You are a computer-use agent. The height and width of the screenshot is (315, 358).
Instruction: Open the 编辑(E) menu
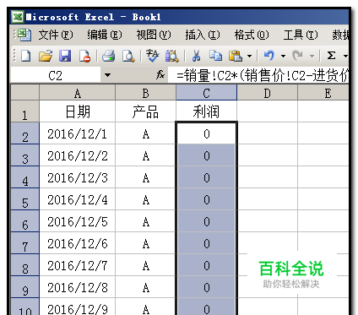click(x=105, y=35)
